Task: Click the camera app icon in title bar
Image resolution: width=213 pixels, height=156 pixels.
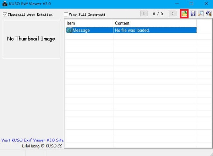Action: pyautogui.click(x=5, y=4)
